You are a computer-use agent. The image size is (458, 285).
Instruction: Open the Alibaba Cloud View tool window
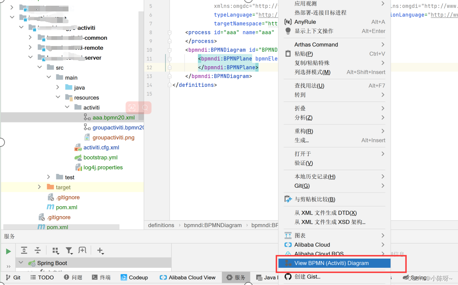188,277
